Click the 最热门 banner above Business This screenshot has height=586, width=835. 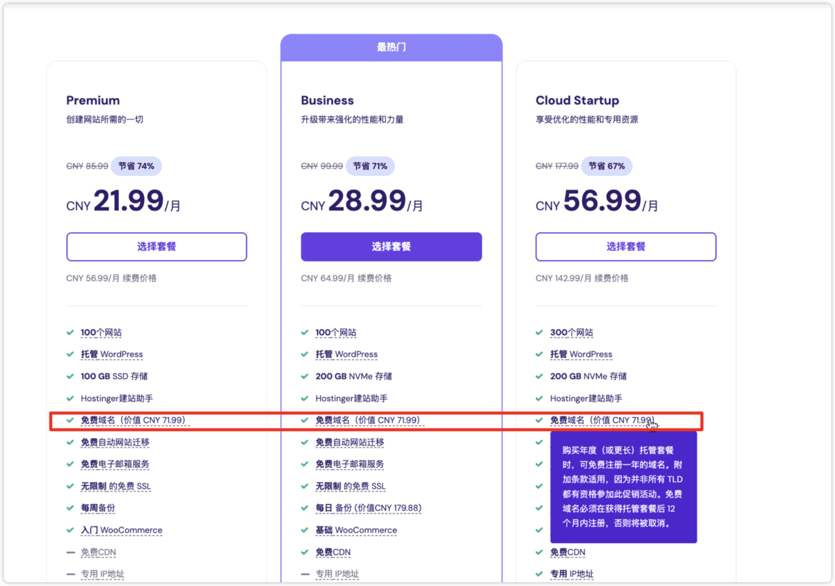click(x=391, y=47)
